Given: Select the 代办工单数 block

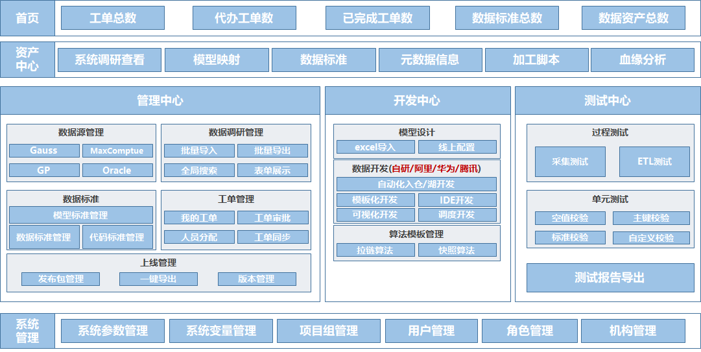Looking at the screenshot, I should 244,18.
